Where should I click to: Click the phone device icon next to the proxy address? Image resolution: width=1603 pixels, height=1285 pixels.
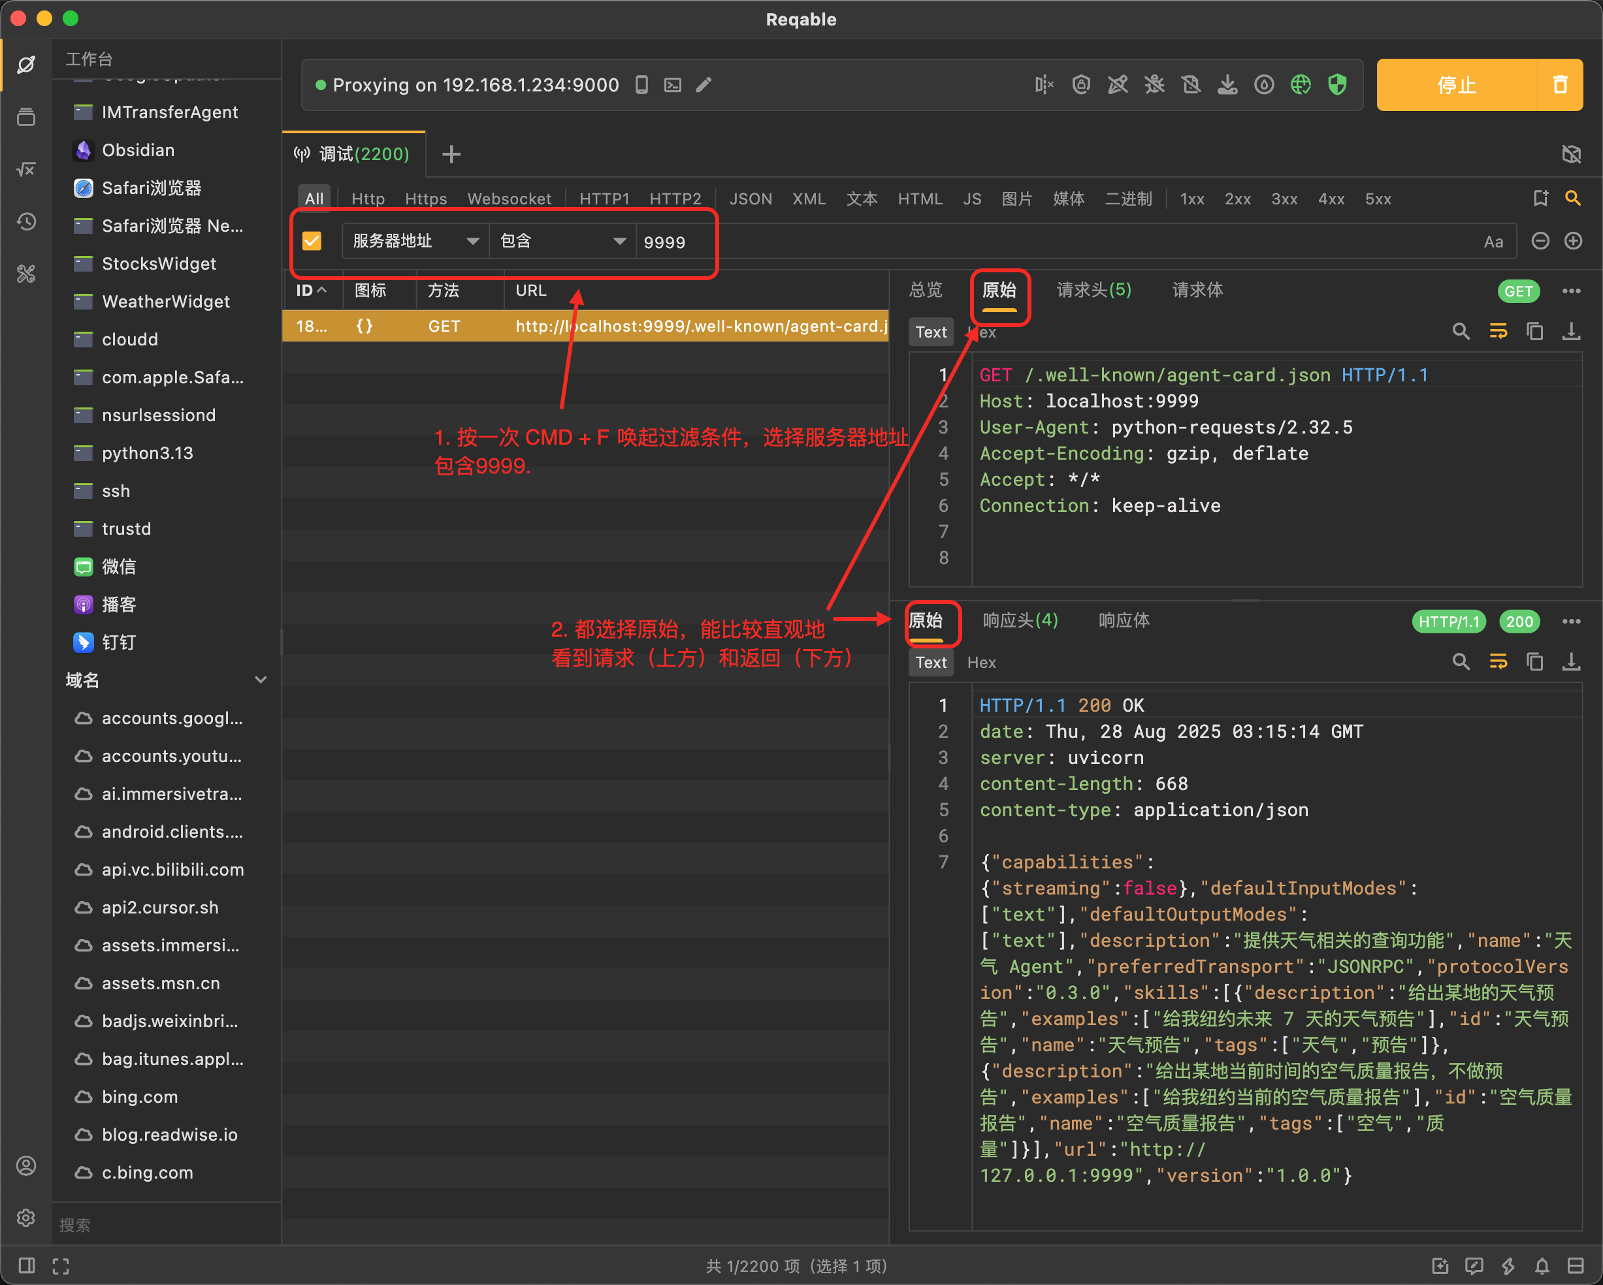641,85
